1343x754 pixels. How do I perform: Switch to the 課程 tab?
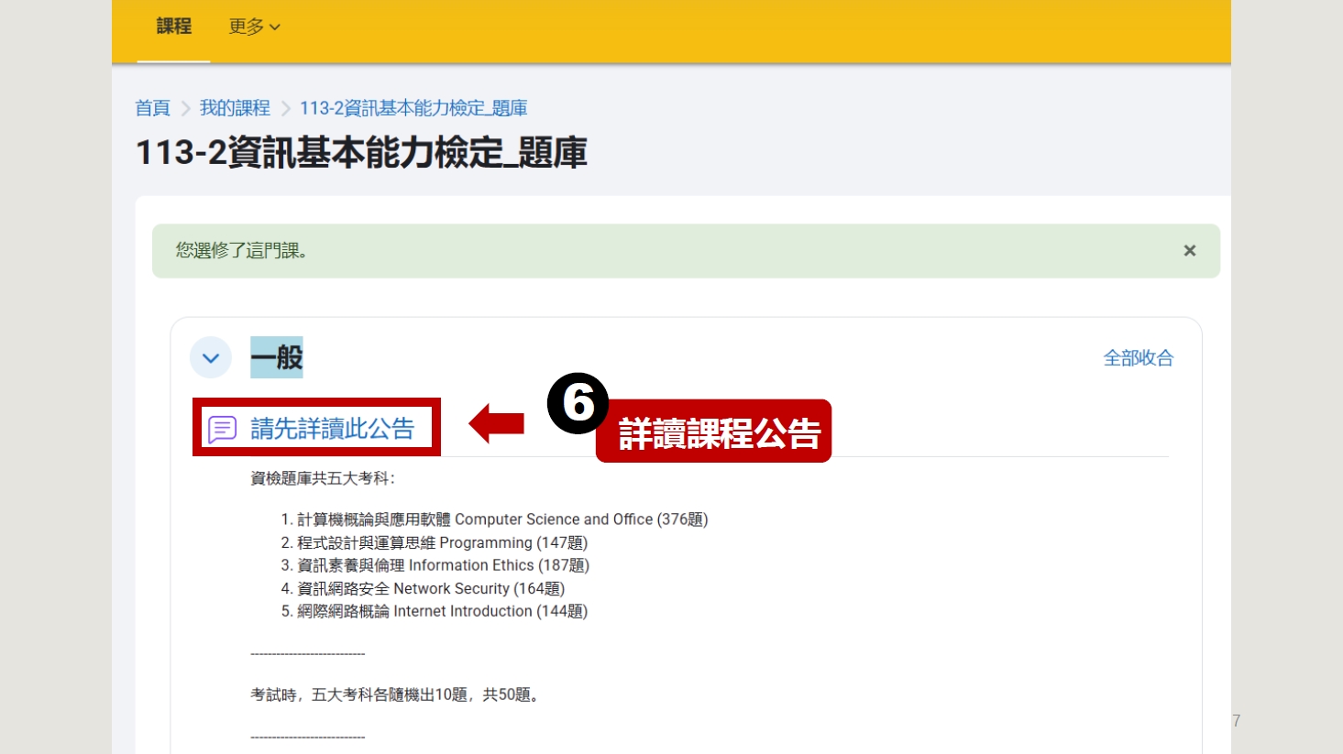[x=173, y=27]
